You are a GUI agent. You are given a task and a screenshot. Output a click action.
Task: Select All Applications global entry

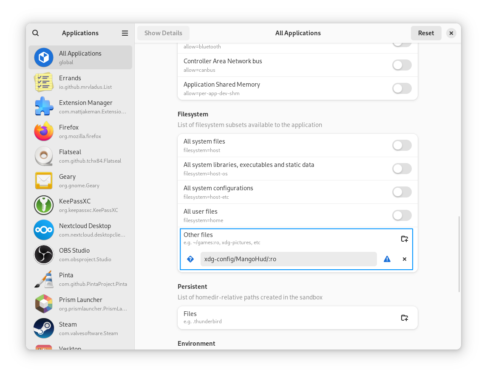click(x=80, y=57)
